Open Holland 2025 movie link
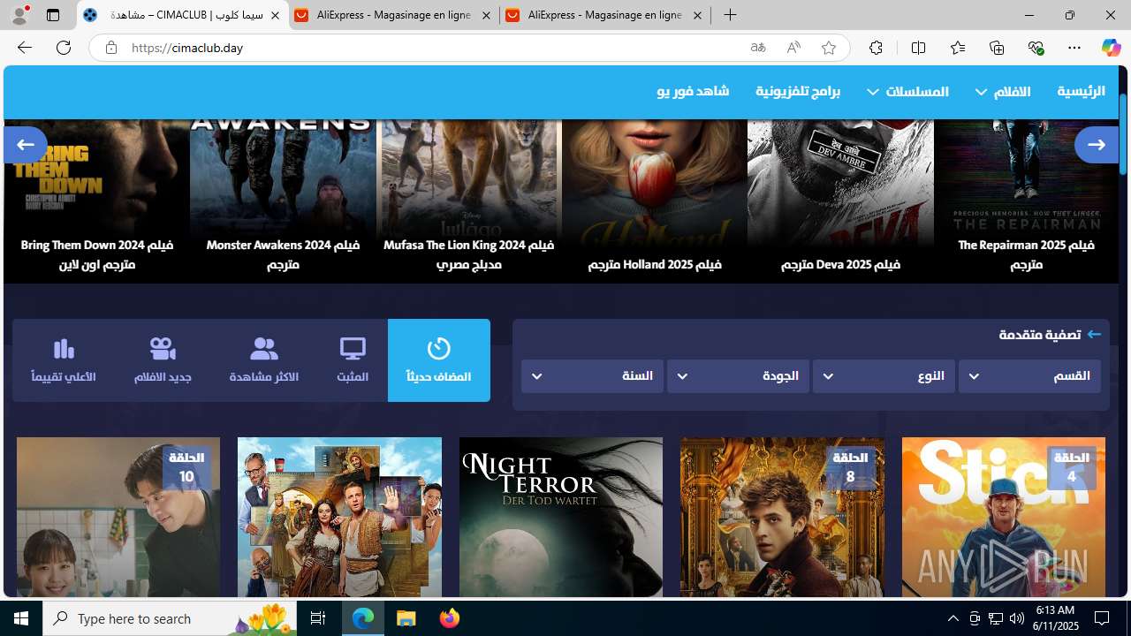Screen dimensions: 1131x636 [655, 201]
